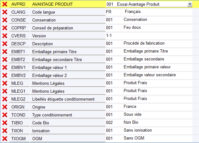Open the Avantage Produit dropdown arrow
The height and width of the screenshot is (143, 199).
click(190, 4)
